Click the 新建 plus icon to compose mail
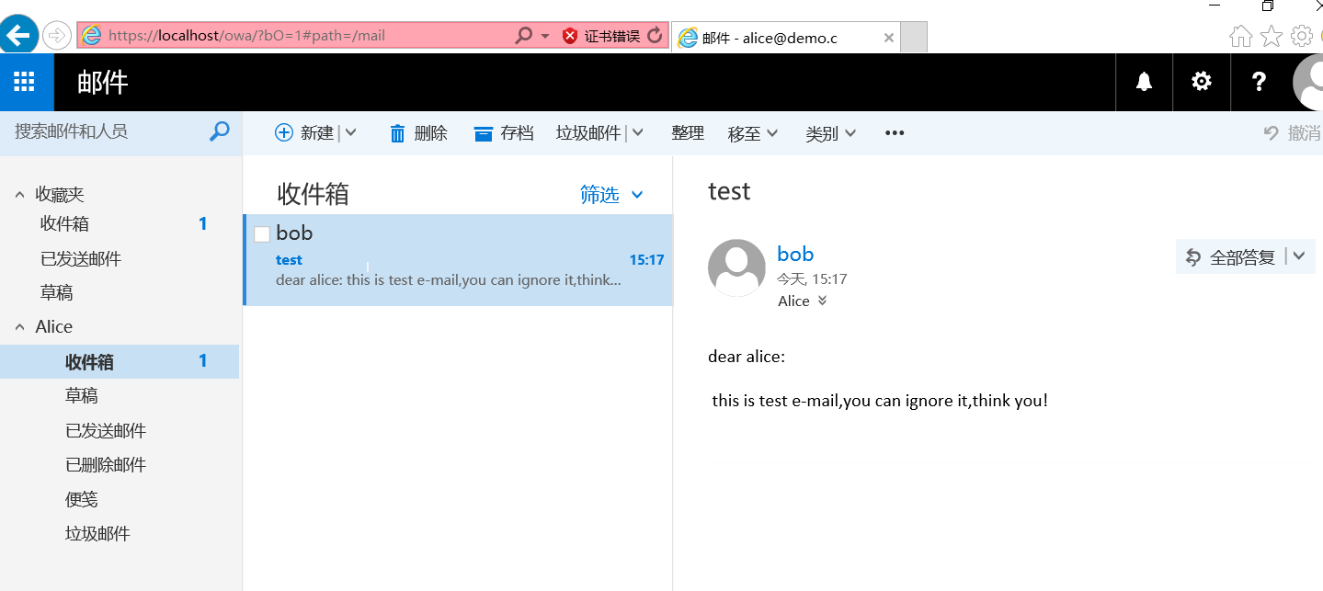1323x591 pixels. [x=283, y=132]
